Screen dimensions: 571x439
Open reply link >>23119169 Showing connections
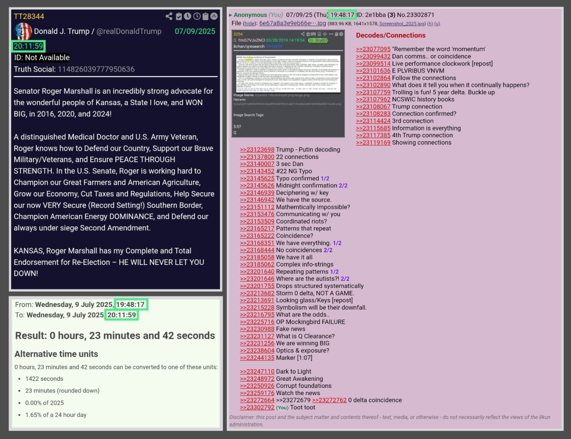click(373, 143)
